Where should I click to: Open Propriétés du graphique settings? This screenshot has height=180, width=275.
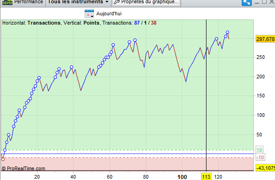[x=146, y=2]
